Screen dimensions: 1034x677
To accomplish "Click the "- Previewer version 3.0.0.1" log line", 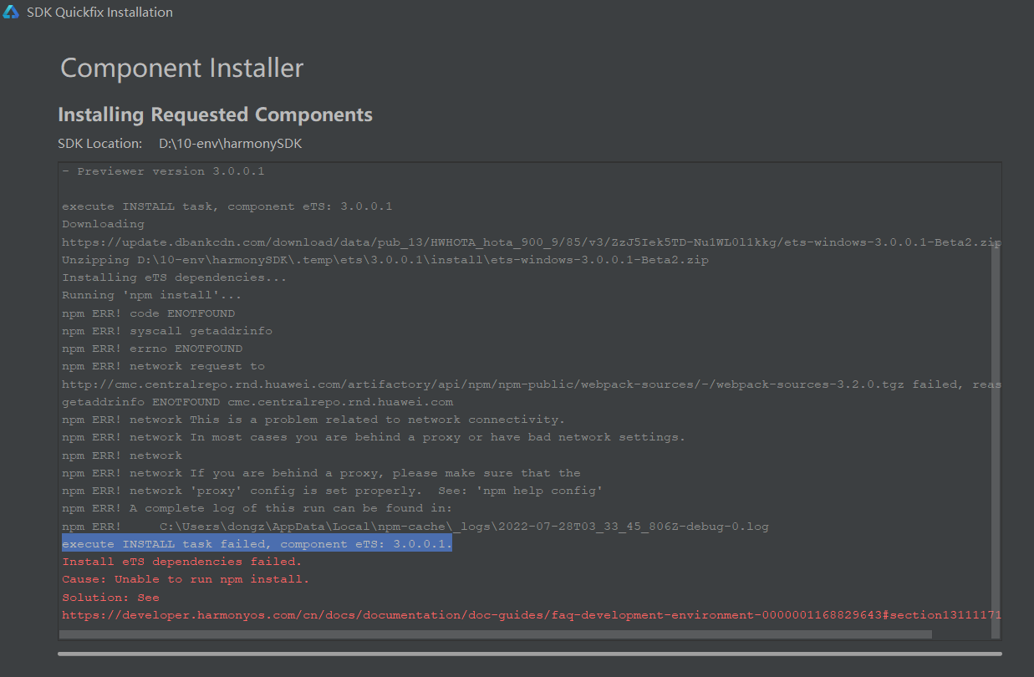I will tap(163, 171).
